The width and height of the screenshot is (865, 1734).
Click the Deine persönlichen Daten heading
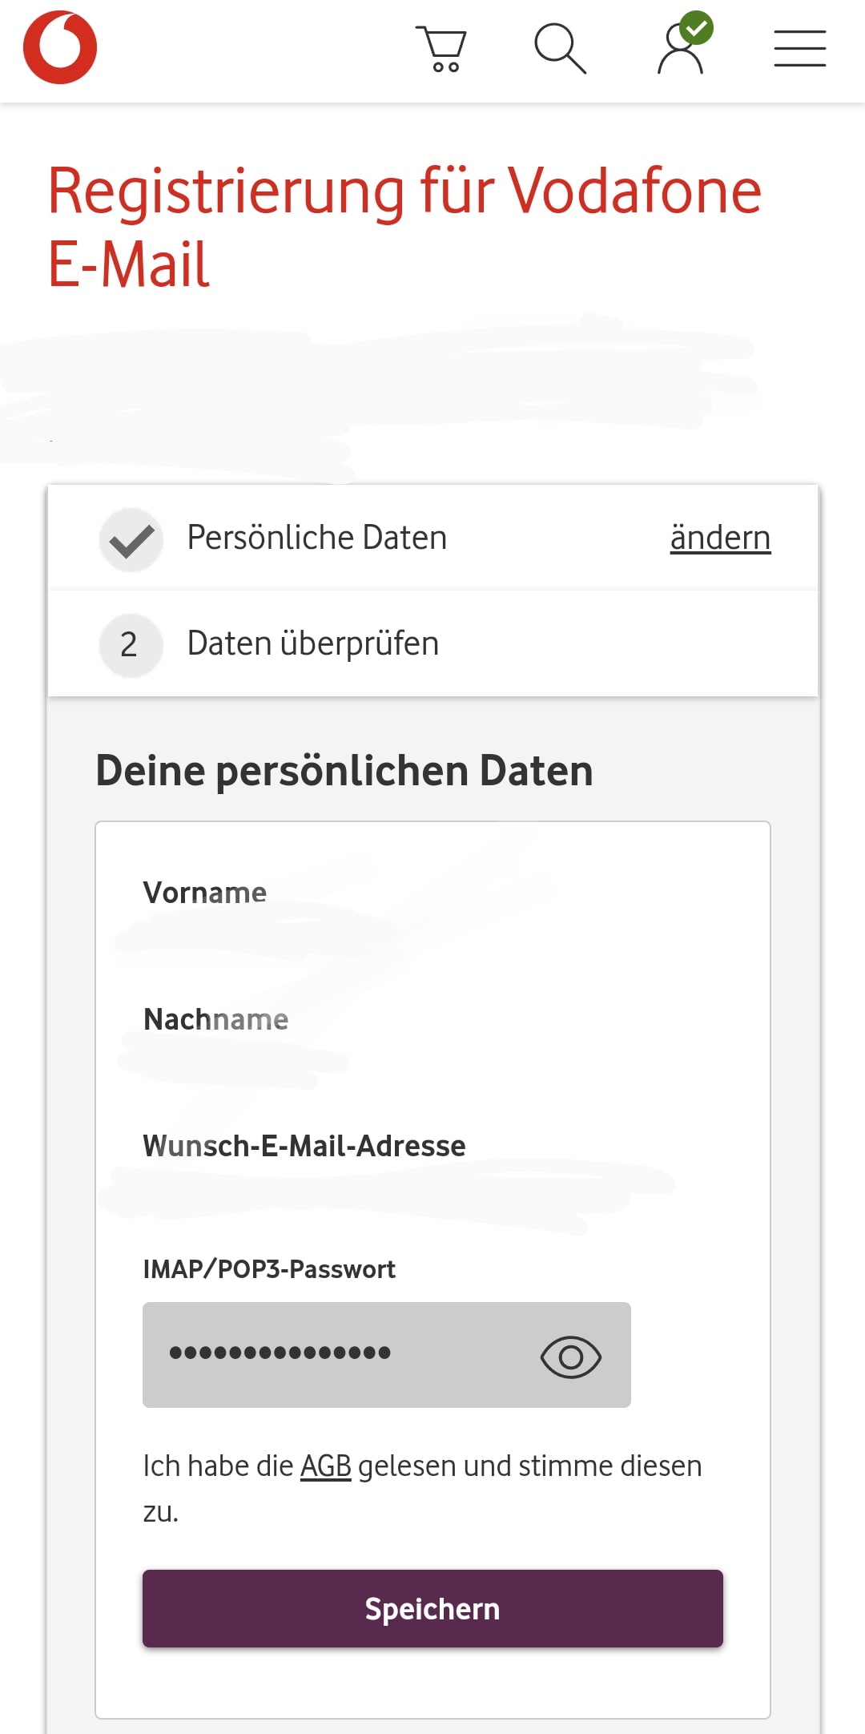pos(344,771)
